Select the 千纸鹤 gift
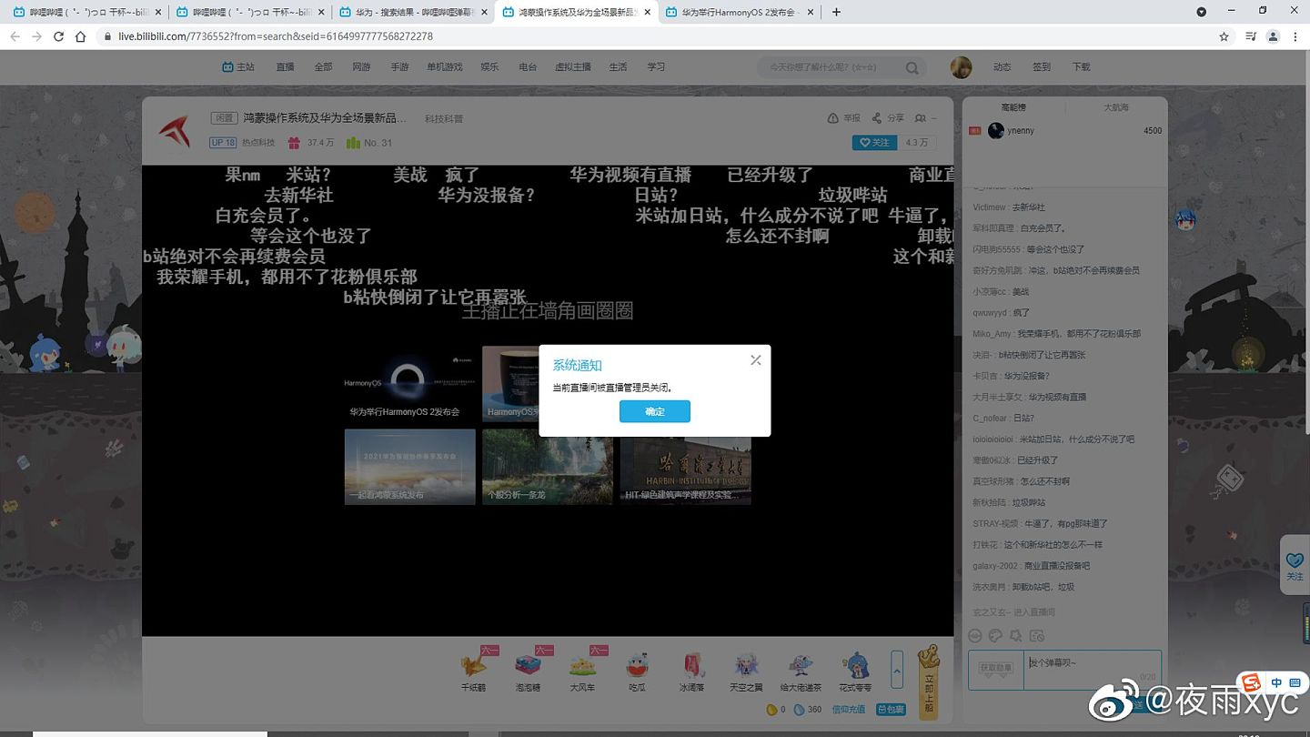This screenshot has width=1310, height=737. [473, 670]
